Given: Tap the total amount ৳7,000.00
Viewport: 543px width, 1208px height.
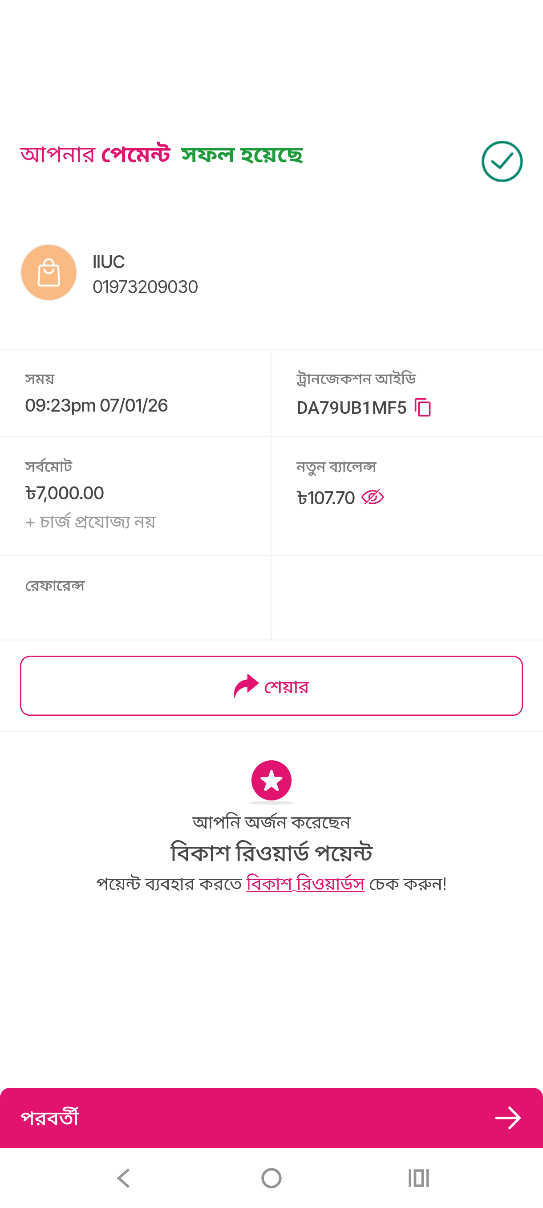Looking at the screenshot, I should click(x=65, y=494).
